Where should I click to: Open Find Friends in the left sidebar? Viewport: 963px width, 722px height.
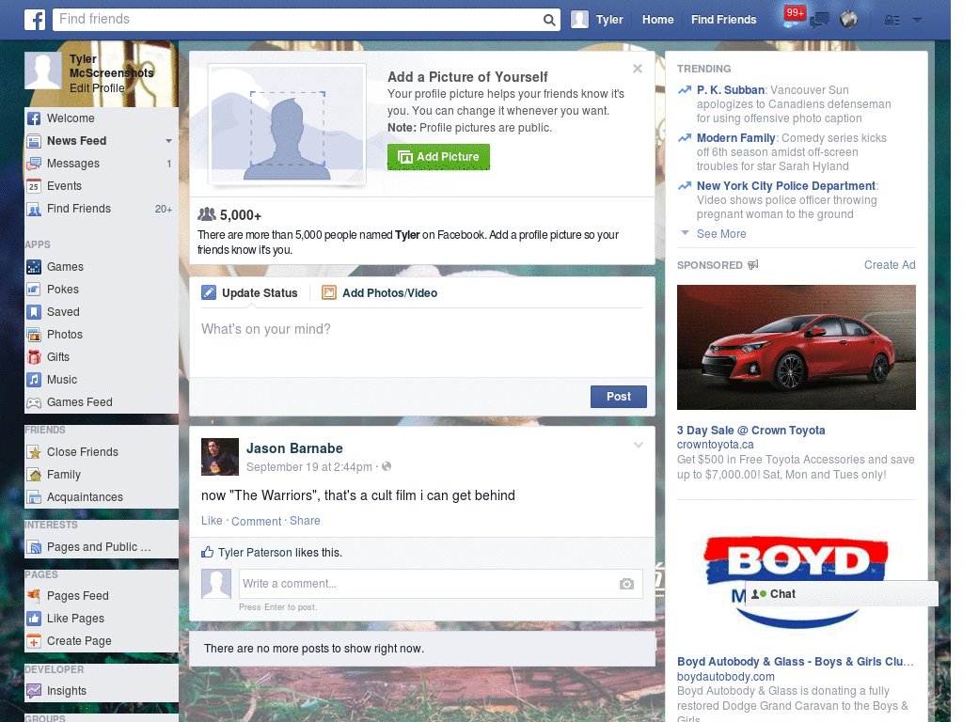click(x=102, y=209)
